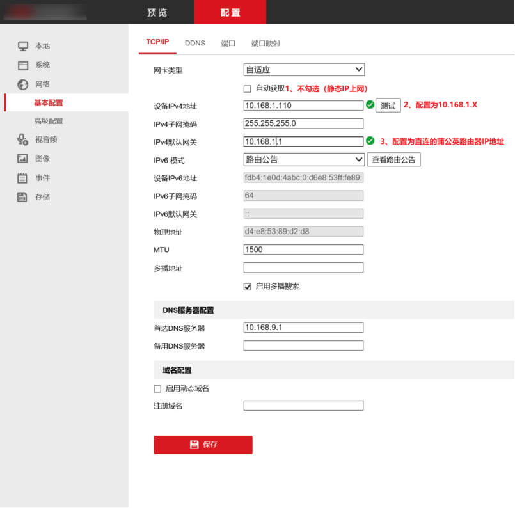
Task: Open the 端口映射 tab
Action: pyautogui.click(x=265, y=43)
